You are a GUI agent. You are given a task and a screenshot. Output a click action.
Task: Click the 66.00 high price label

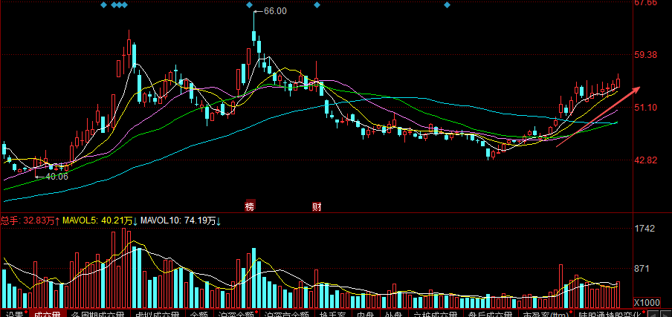(x=275, y=12)
